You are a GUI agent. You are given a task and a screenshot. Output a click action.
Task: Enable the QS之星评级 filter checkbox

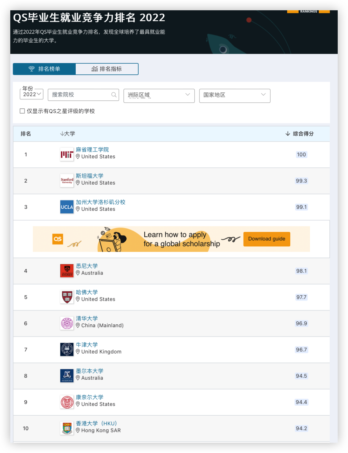click(22, 111)
